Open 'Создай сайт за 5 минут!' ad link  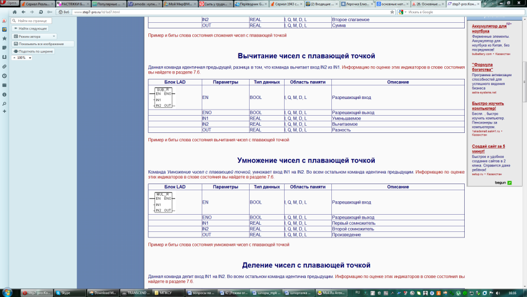pyautogui.click(x=488, y=148)
